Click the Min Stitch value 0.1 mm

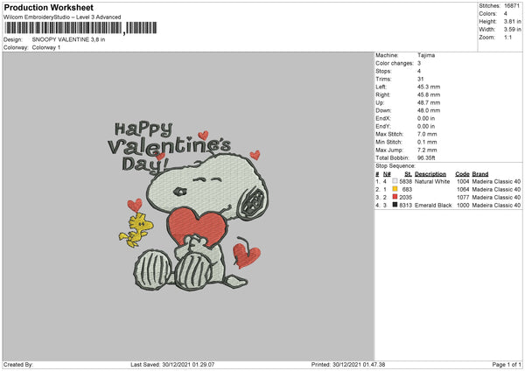[427, 142]
